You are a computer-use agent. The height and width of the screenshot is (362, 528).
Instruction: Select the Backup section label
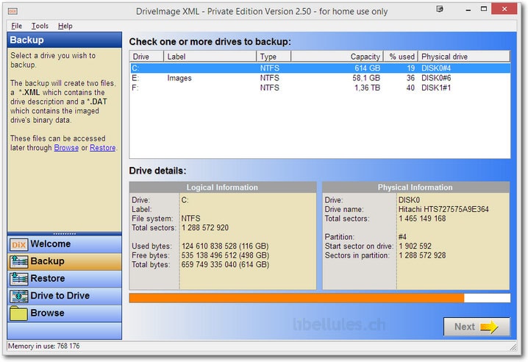pyautogui.click(x=48, y=261)
